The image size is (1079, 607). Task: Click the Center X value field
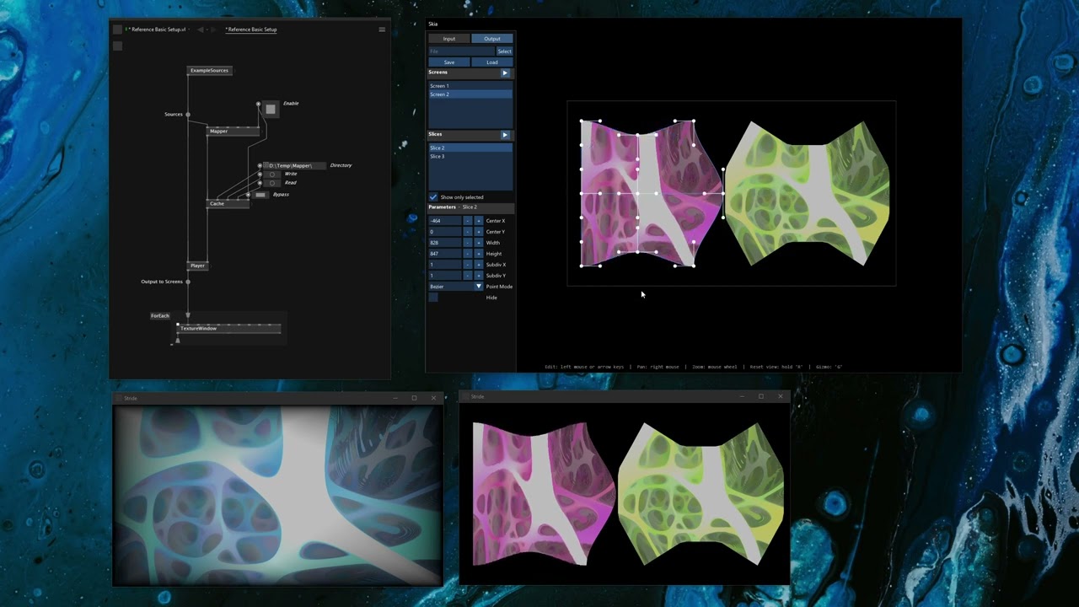pyautogui.click(x=445, y=221)
